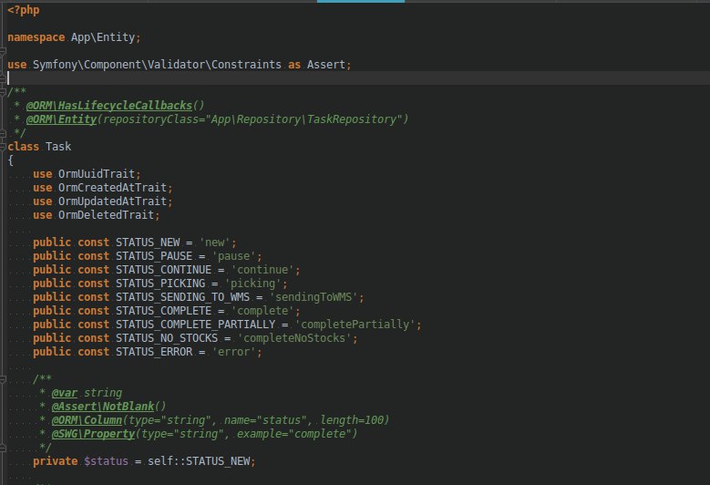Click the 'new' string value

[x=214, y=242]
